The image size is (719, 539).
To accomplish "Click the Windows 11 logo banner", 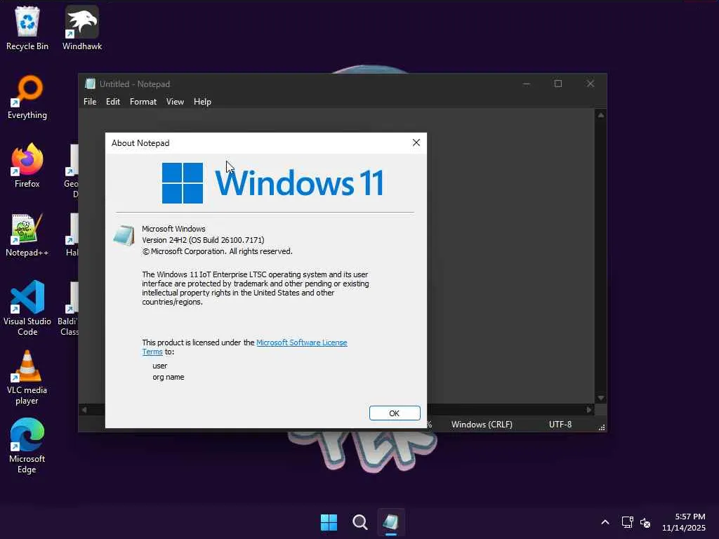I will (x=273, y=183).
